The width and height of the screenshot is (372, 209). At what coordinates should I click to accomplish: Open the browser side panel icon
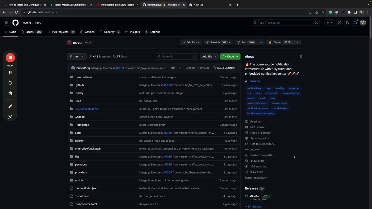tap(355, 12)
